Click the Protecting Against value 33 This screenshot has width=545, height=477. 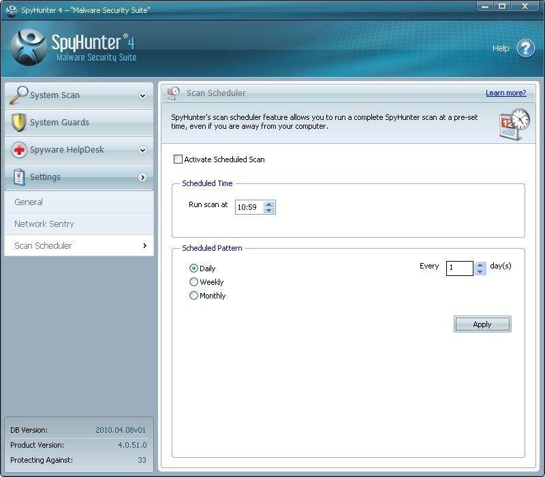tap(142, 460)
